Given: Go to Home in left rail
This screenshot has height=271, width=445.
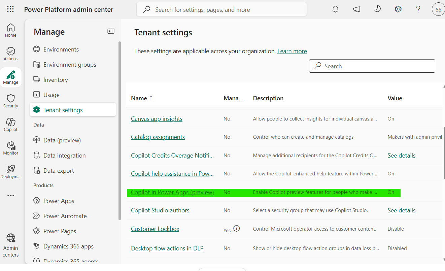Looking at the screenshot, I should [x=11, y=30].
